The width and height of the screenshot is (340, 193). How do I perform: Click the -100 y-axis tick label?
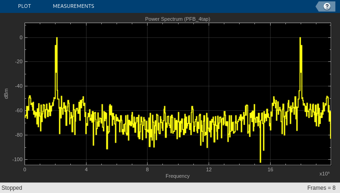point(18,159)
